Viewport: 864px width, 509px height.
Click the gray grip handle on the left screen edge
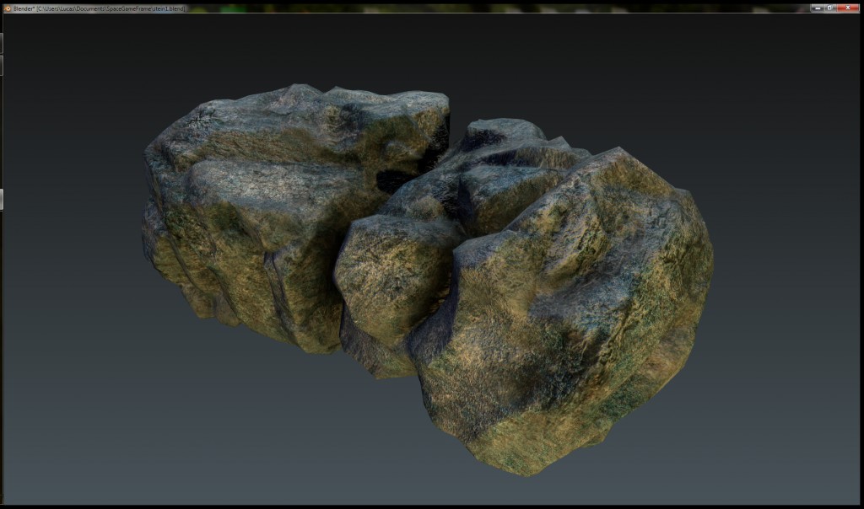pos(3,201)
